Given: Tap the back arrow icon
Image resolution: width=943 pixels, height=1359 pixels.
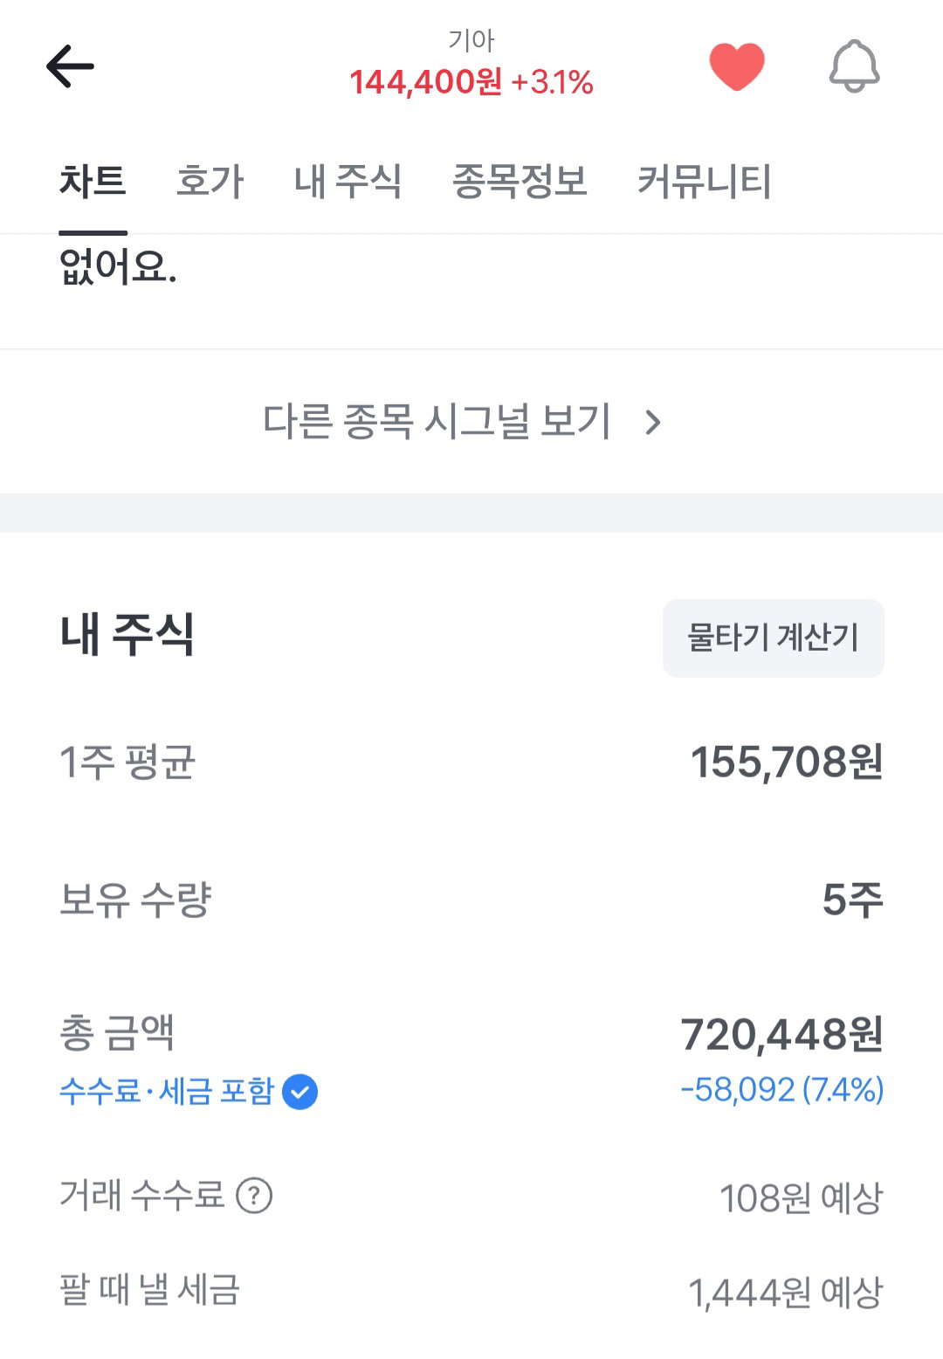Looking at the screenshot, I should point(70,66).
